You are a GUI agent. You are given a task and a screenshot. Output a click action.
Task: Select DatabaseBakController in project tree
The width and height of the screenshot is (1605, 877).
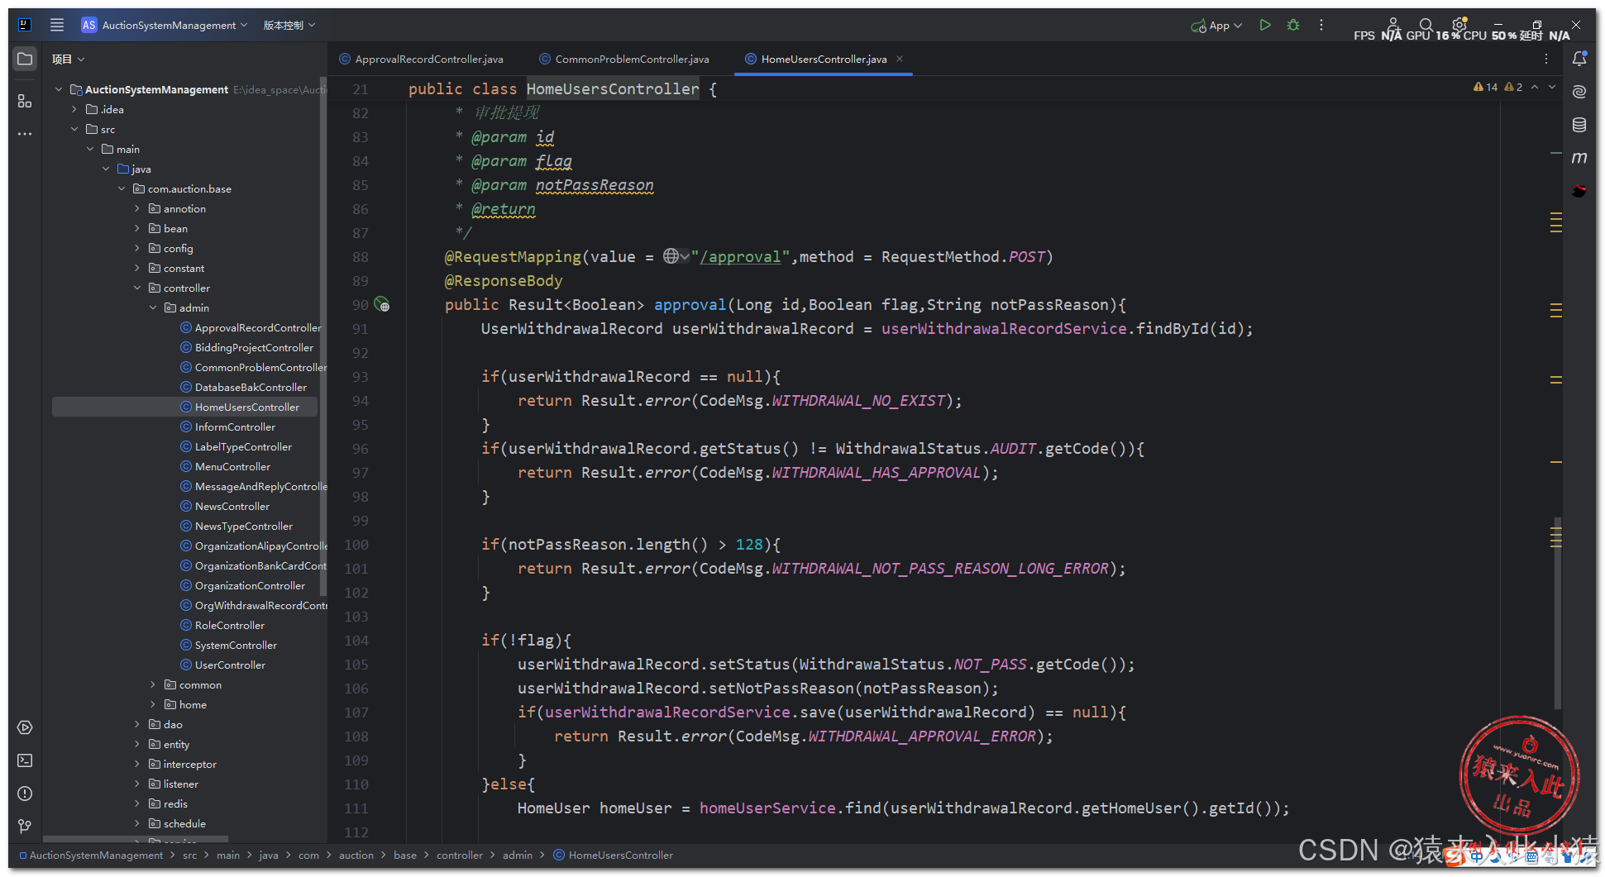coord(251,387)
